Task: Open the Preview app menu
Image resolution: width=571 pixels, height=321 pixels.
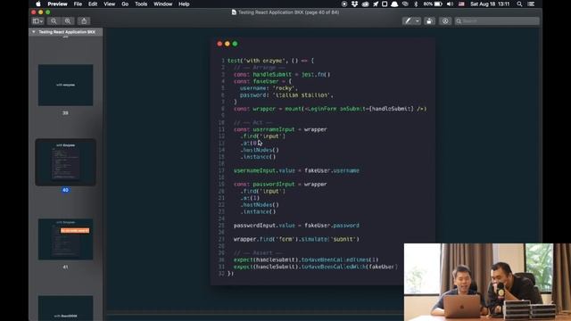Action: tap(57, 4)
